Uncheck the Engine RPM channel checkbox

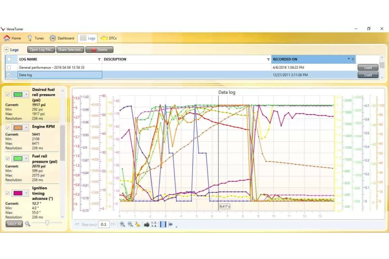pos(8,127)
